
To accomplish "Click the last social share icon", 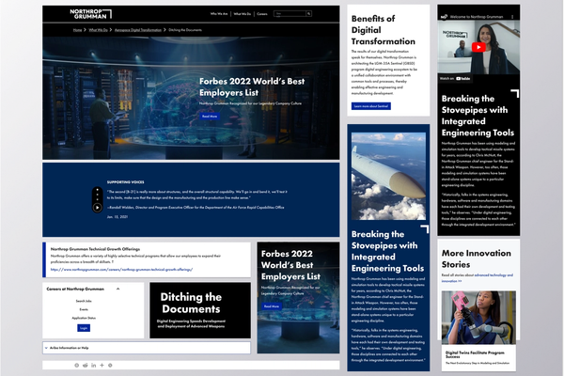I will pyautogui.click(x=110, y=366).
